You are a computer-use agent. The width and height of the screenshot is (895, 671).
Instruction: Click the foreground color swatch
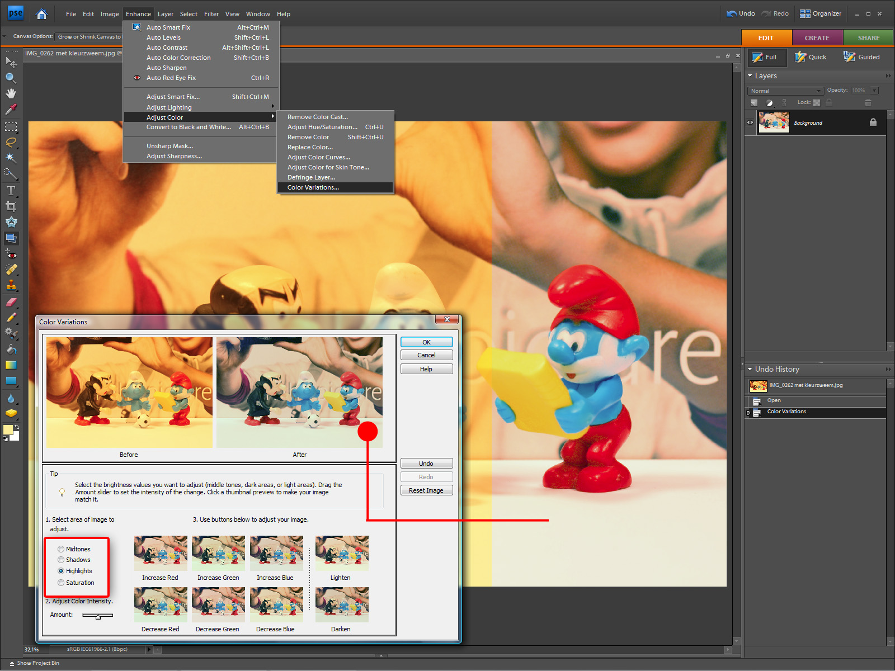[x=8, y=429]
